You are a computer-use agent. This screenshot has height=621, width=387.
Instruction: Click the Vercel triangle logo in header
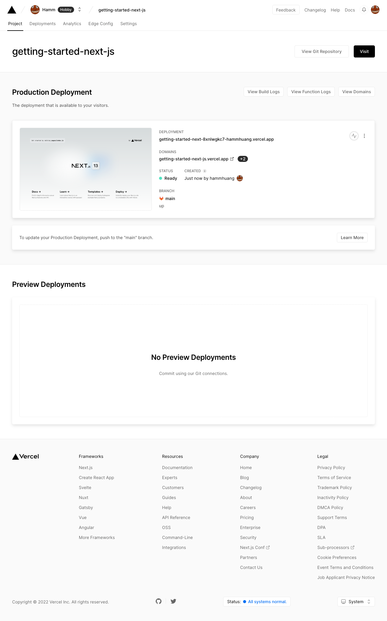[x=12, y=10]
